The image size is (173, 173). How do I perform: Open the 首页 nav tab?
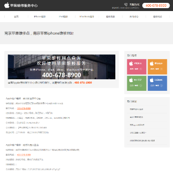pyautogui.click(x=16, y=17)
